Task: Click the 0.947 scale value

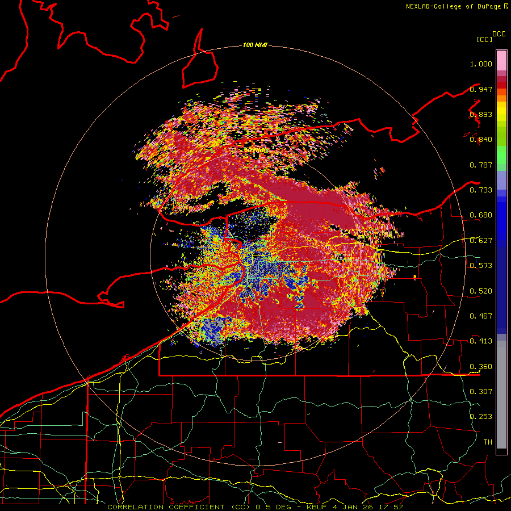Action: pyautogui.click(x=481, y=89)
